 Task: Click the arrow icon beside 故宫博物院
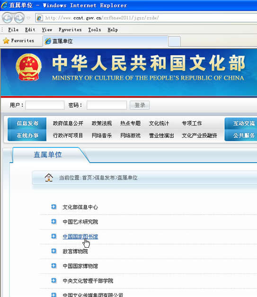[x=54, y=251]
